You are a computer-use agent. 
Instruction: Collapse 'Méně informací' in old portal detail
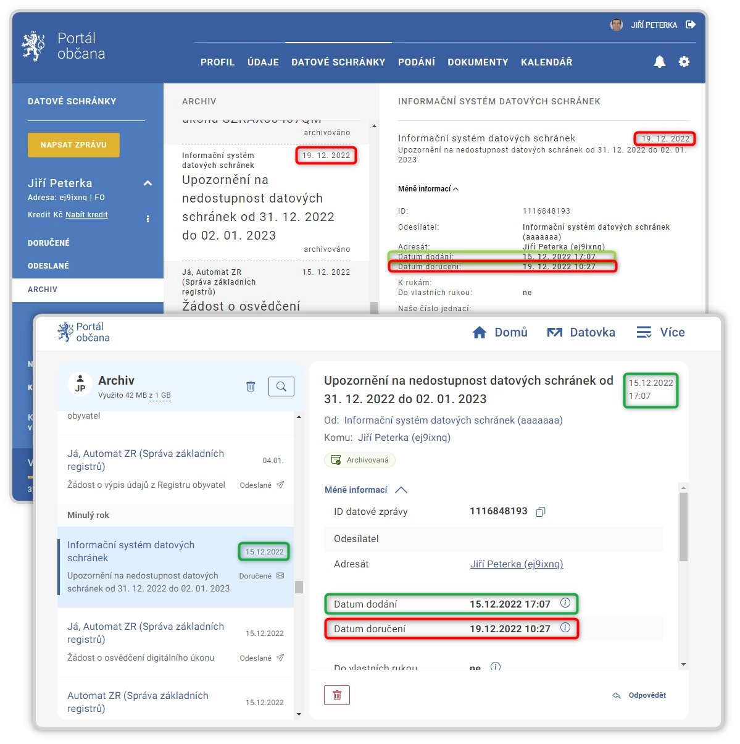(428, 189)
